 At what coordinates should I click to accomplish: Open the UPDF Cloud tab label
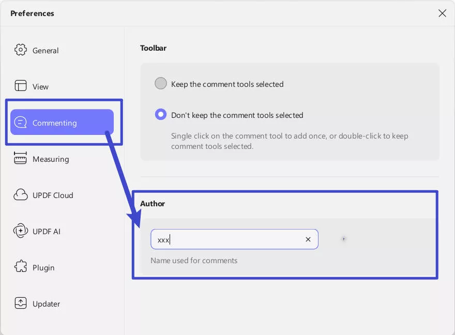tap(53, 195)
